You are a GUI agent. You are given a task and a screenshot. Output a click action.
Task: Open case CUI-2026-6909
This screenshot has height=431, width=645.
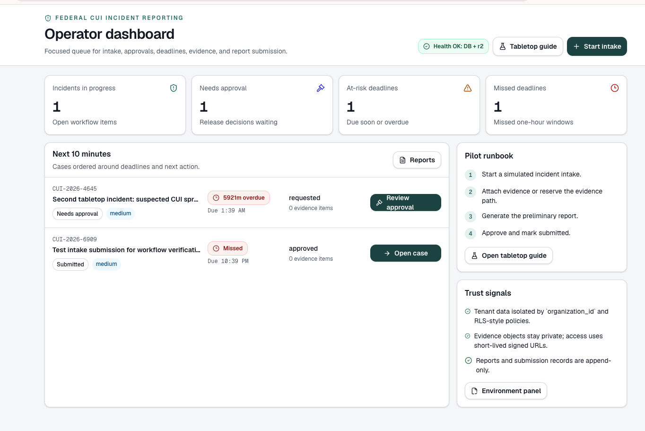tap(406, 253)
